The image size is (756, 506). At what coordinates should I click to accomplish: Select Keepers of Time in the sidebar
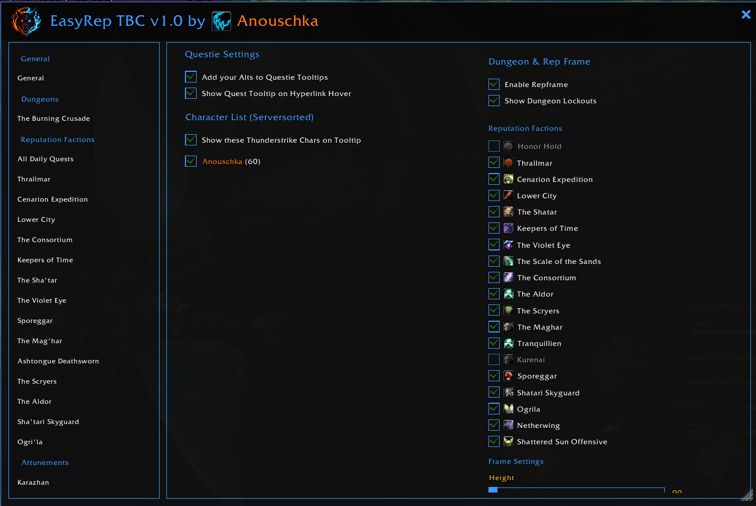coord(46,260)
